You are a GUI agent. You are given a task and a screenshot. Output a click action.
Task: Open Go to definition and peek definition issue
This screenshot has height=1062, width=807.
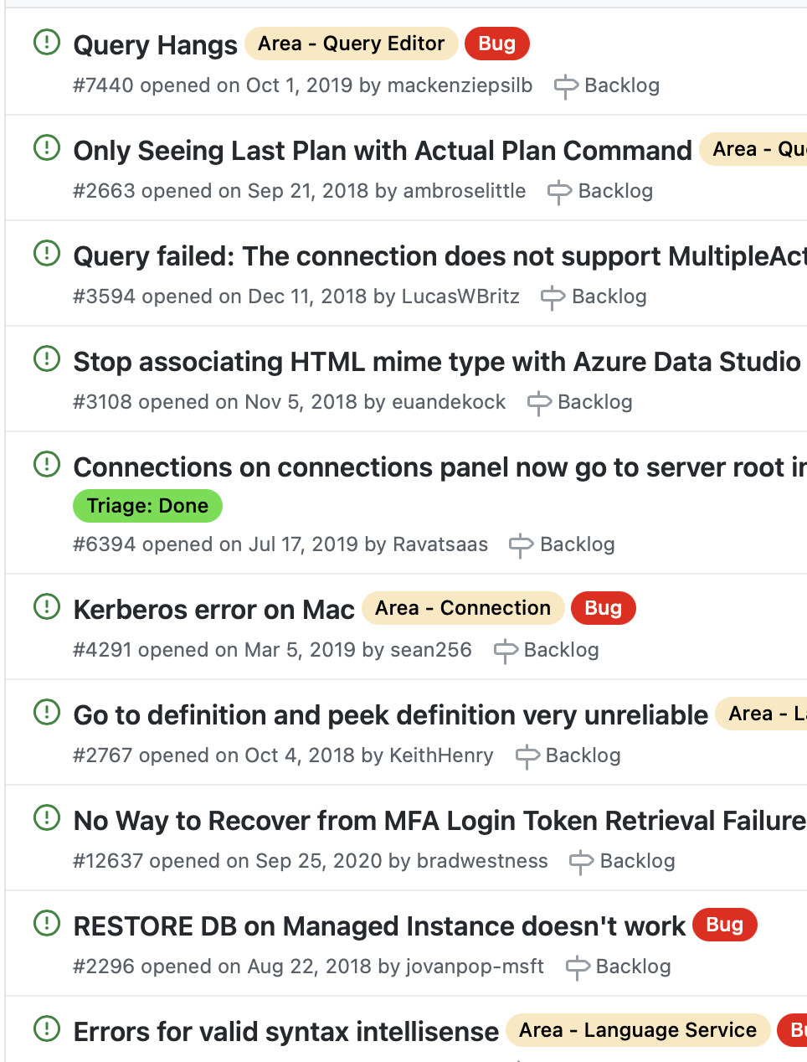pos(391,715)
